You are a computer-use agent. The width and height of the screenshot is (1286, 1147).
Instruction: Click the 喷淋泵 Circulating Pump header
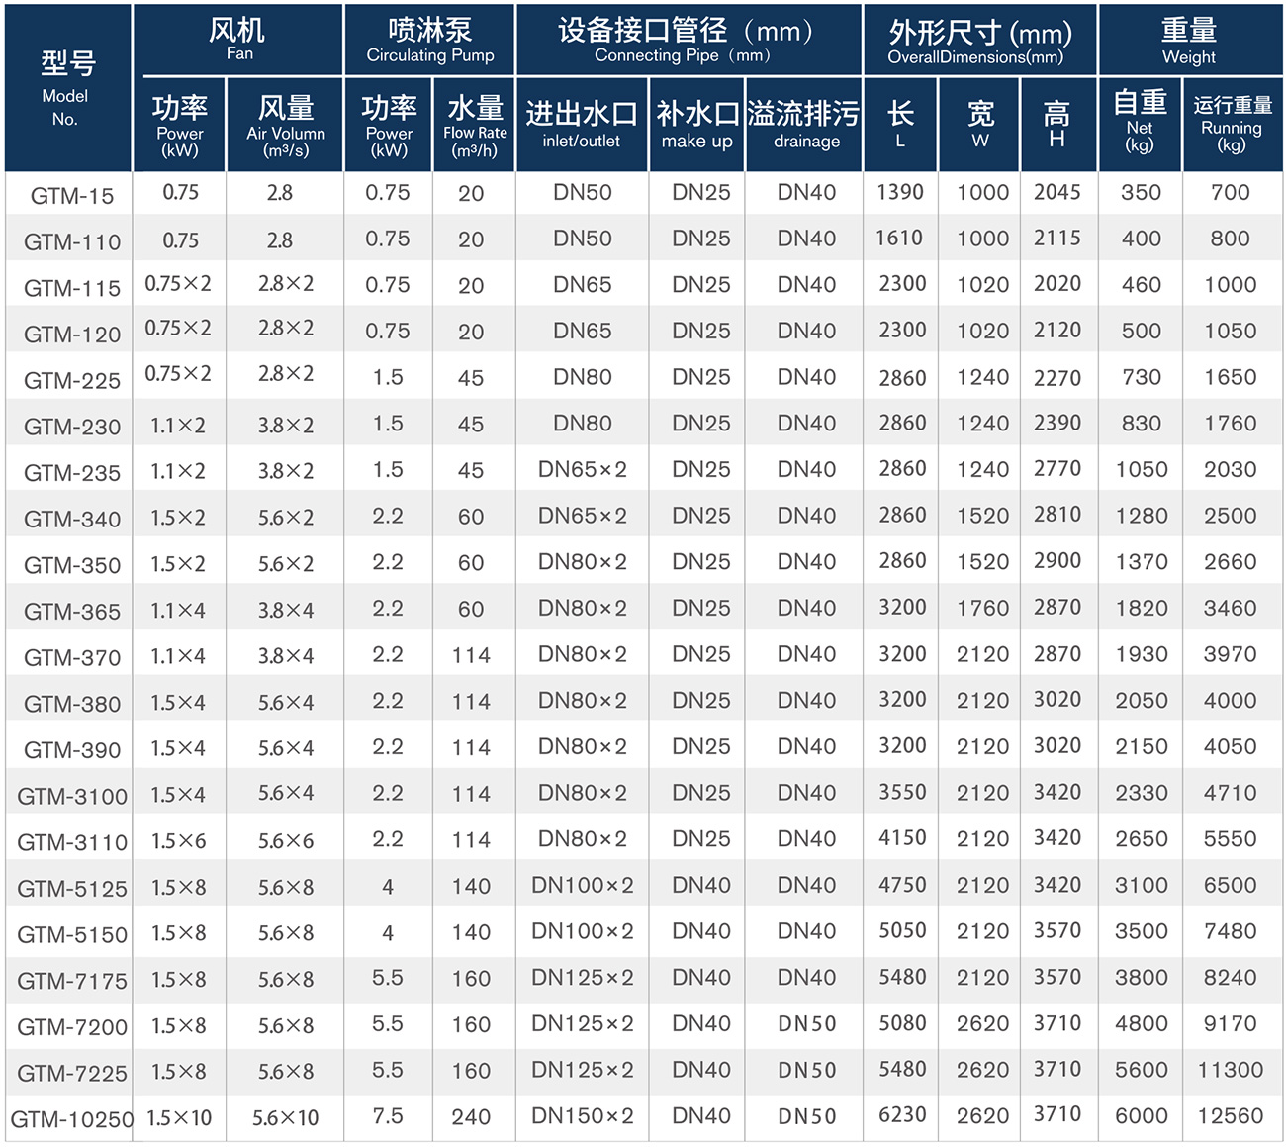[x=430, y=40]
